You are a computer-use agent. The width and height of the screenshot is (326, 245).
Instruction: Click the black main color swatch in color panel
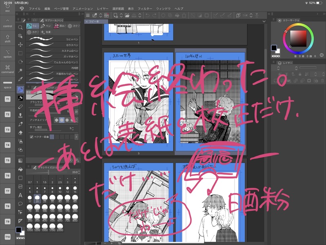274,48
